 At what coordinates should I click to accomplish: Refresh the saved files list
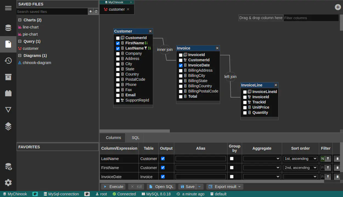click(96, 11)
